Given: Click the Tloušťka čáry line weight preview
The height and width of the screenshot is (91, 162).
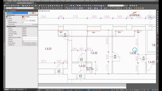Looking at the screenshot, I should pos(27,24).
